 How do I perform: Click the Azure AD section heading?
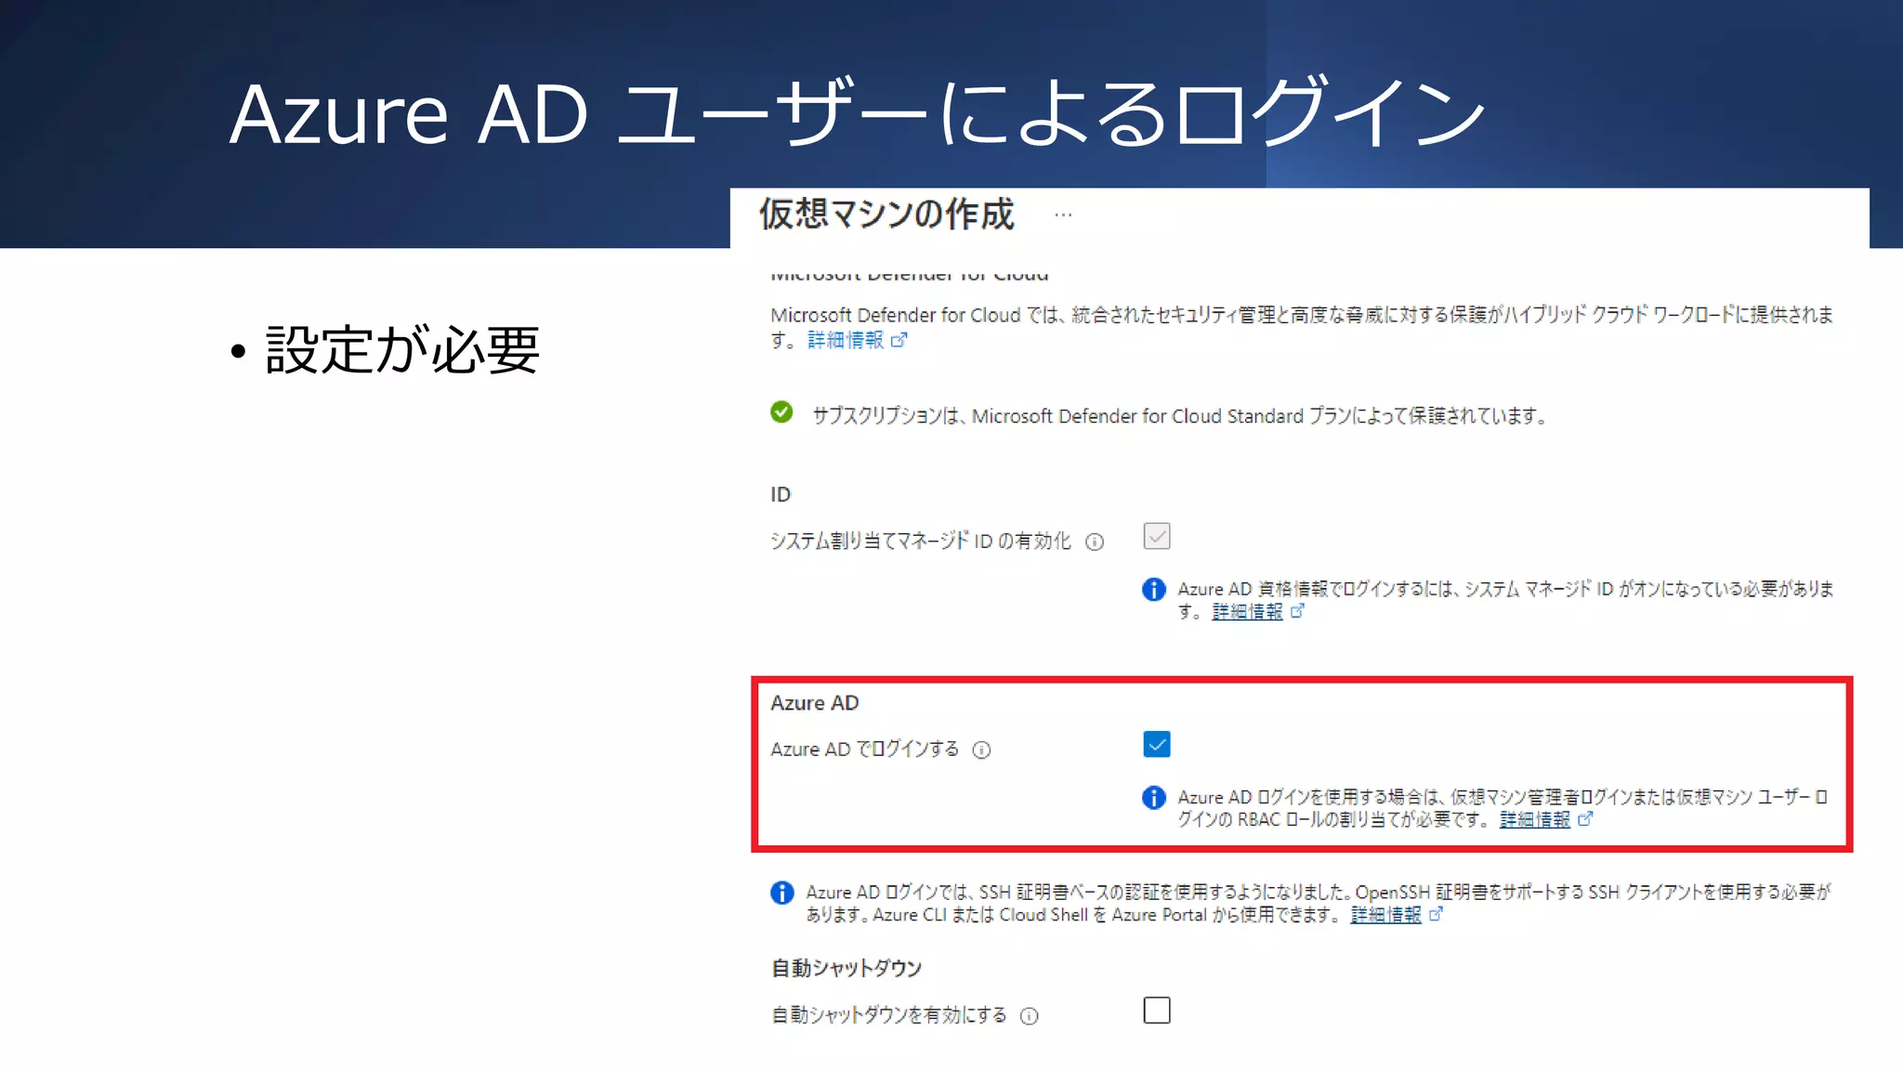pos(814,703)
